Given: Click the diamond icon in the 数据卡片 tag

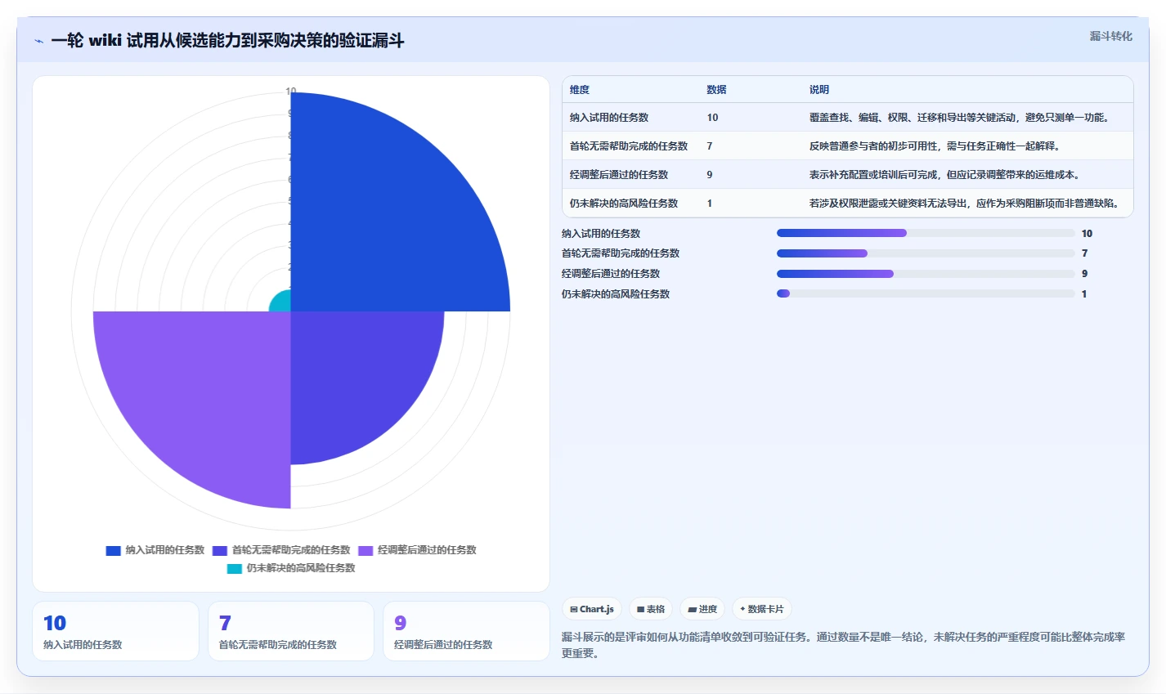Looking at the screenshot, I should click(x=742, y=609).
